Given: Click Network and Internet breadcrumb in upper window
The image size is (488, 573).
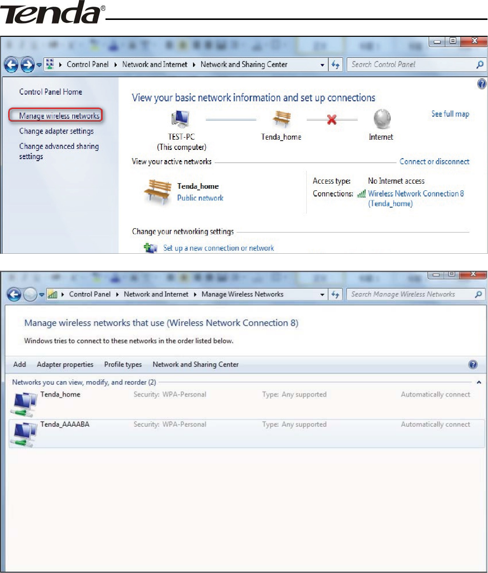Looking at the screenshot, I should [x=155, y=64].
